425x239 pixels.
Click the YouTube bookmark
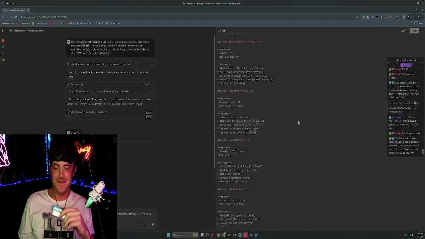point(71,23)
